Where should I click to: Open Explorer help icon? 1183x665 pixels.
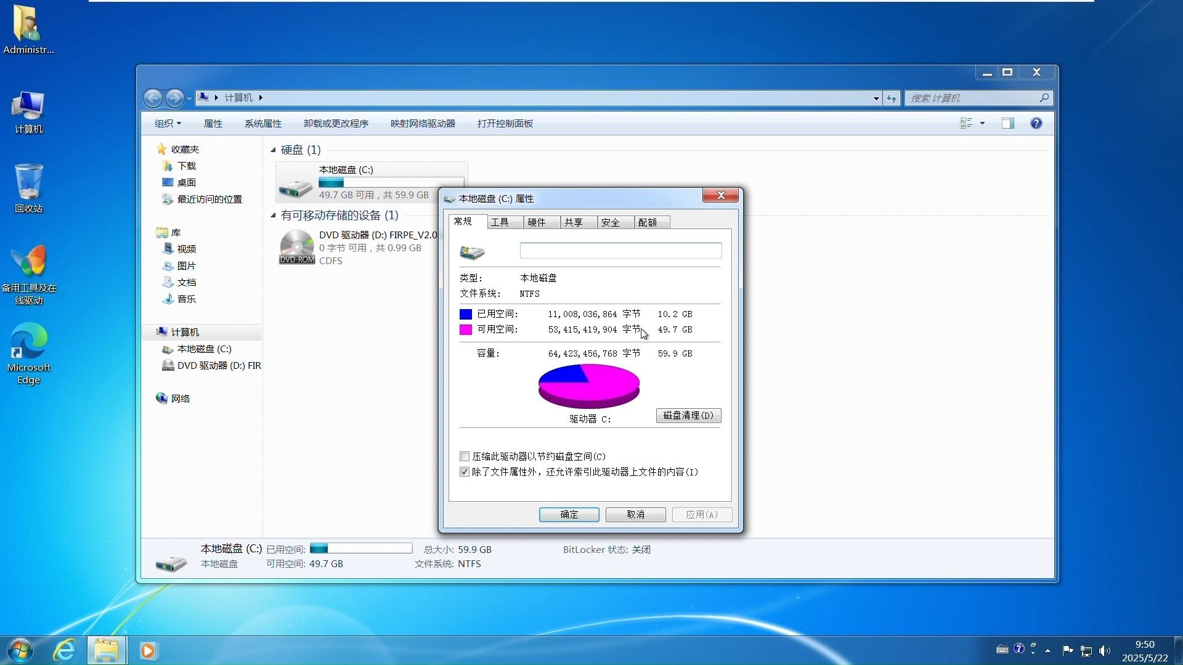1036,124
